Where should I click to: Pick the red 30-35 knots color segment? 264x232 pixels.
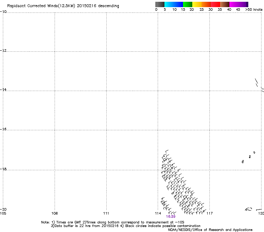coord(215,4)
